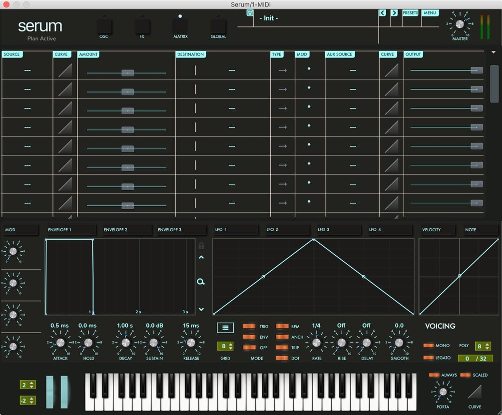The height and width of the screenshot is (415, 502).
Task: Click the first Mod macro knob
Action: tap(13, 251)
